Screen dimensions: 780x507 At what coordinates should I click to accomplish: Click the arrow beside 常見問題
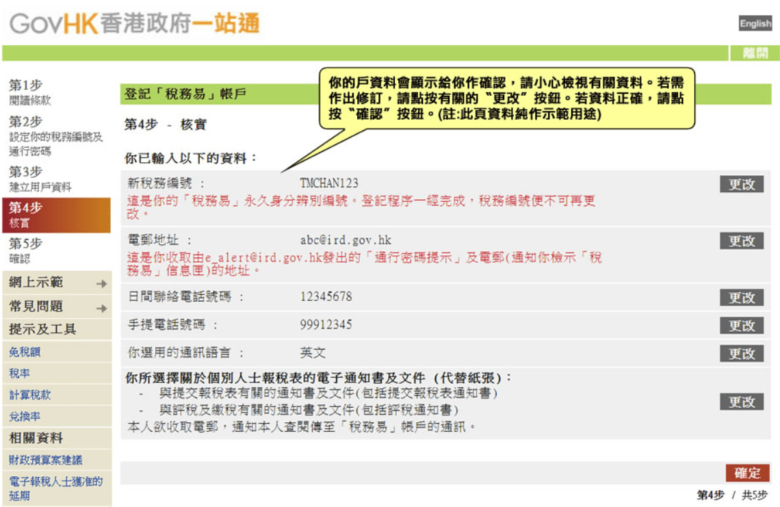point(101,309)
